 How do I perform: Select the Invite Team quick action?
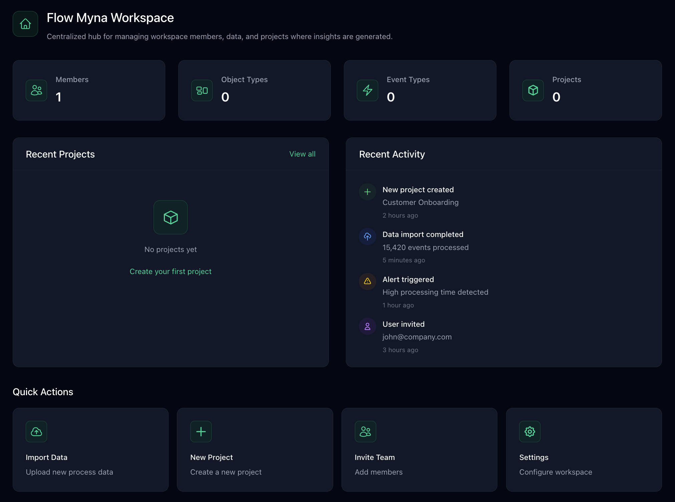(x=419, y=449)
